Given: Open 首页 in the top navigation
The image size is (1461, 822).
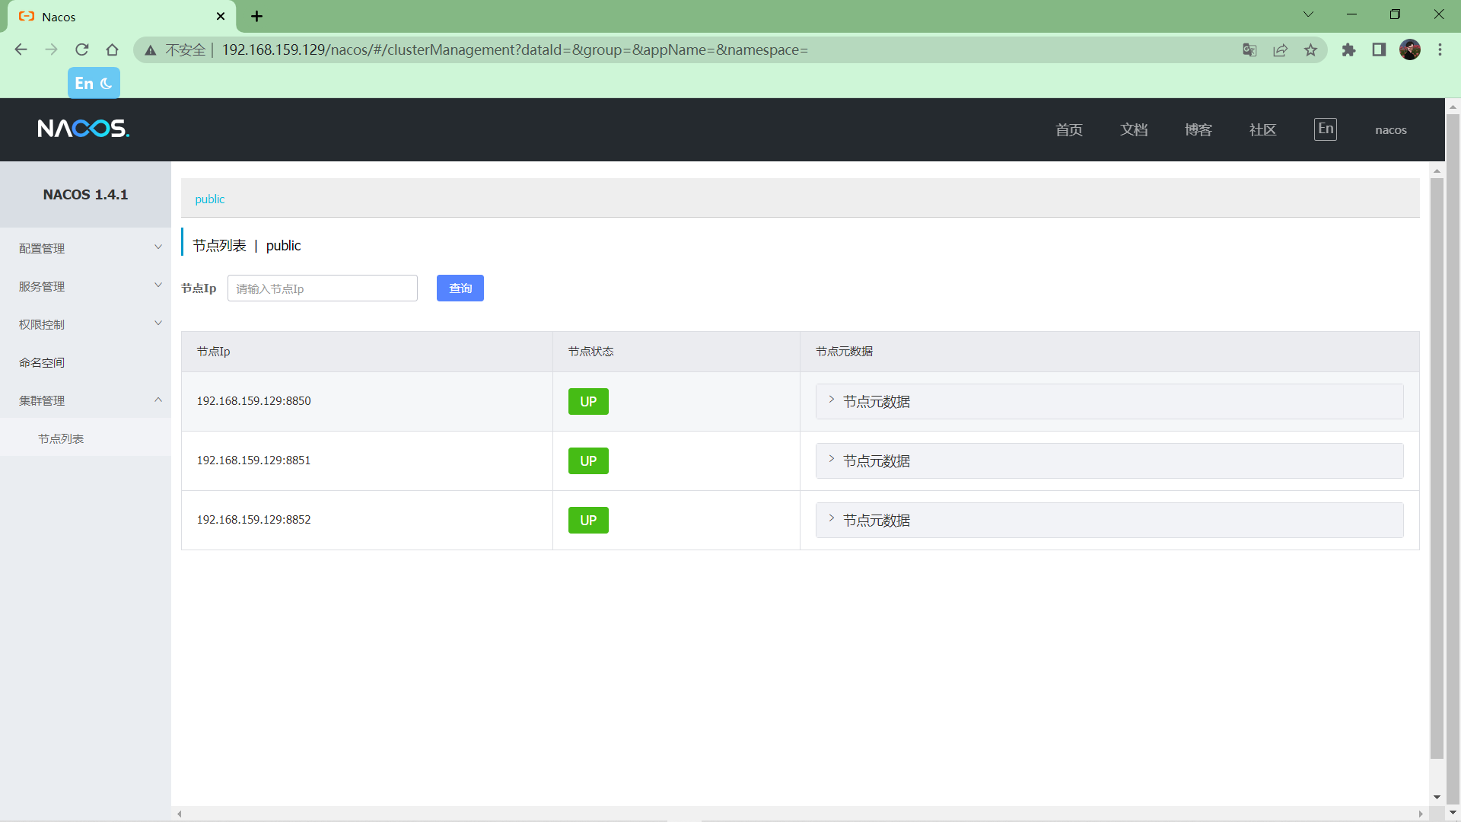Looking at the screenshot, I should 1069,130.
